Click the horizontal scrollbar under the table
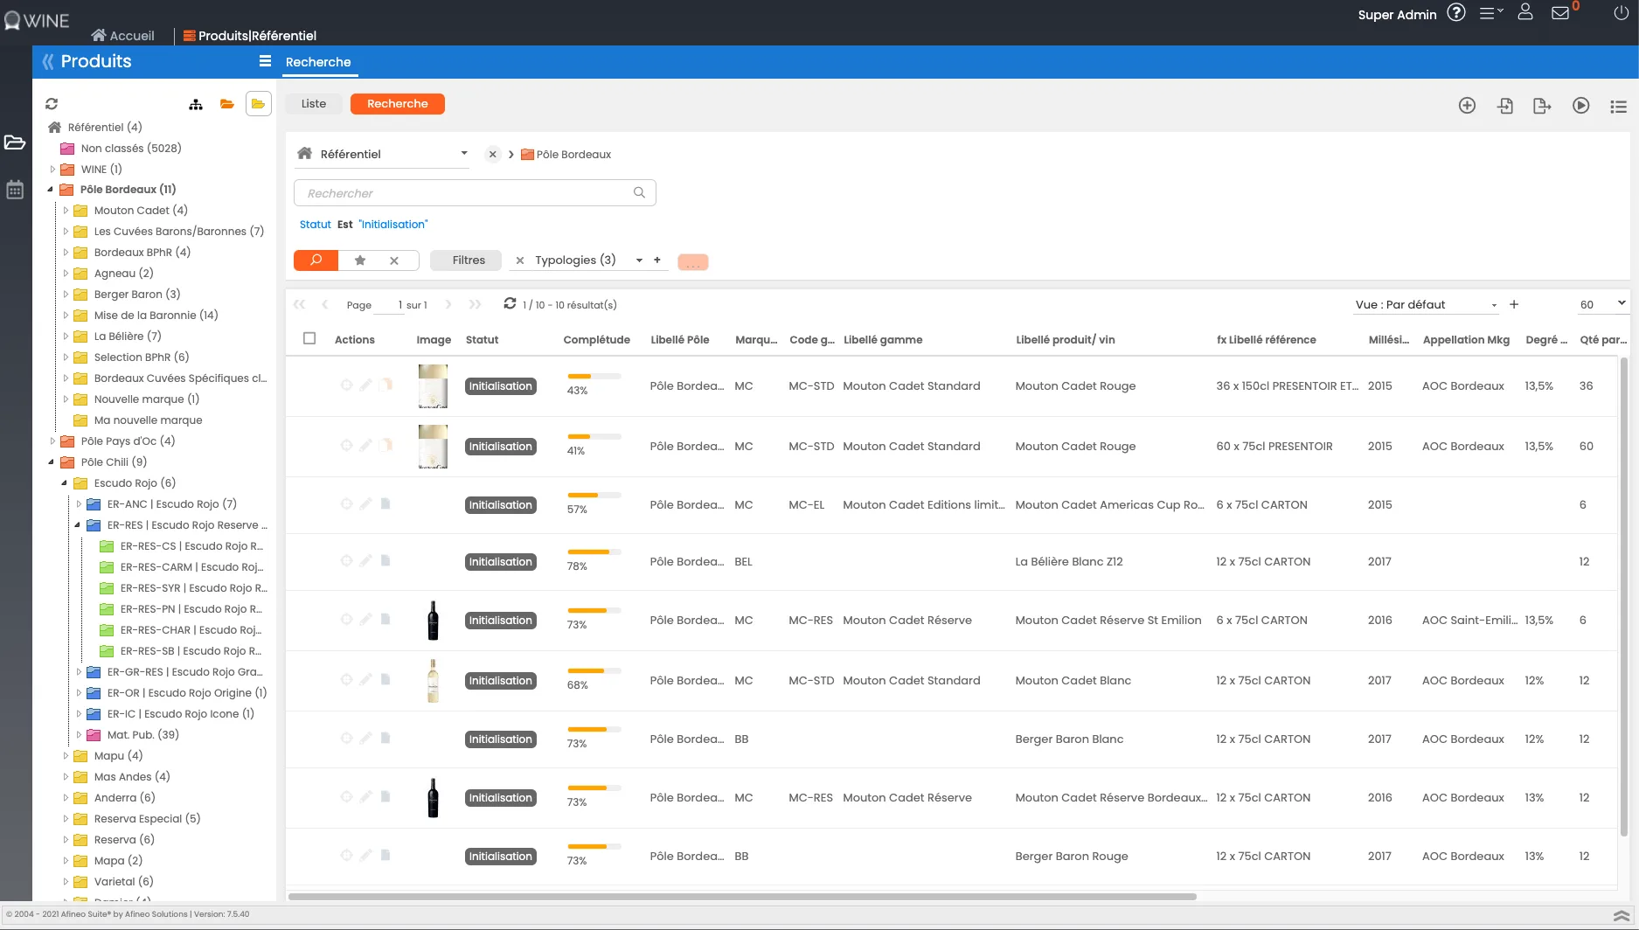This screenshot has height=930, width=1639. click(x=741, y=897)
